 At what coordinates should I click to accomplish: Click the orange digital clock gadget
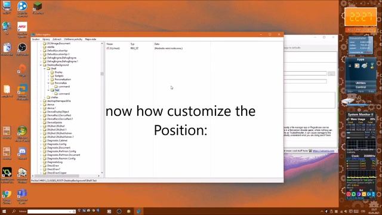point(361,17)
